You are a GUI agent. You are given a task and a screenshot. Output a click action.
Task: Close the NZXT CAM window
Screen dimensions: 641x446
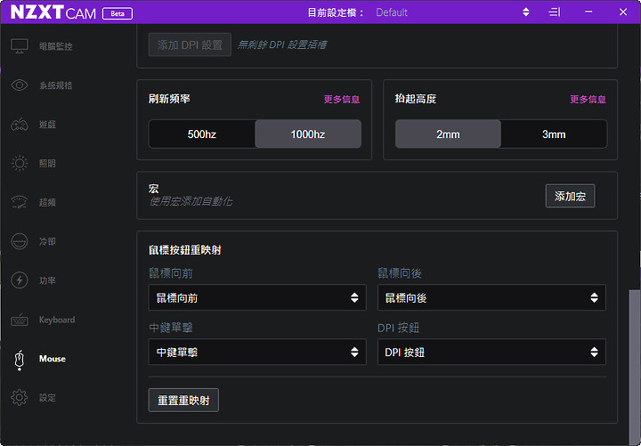pos(623,12)
